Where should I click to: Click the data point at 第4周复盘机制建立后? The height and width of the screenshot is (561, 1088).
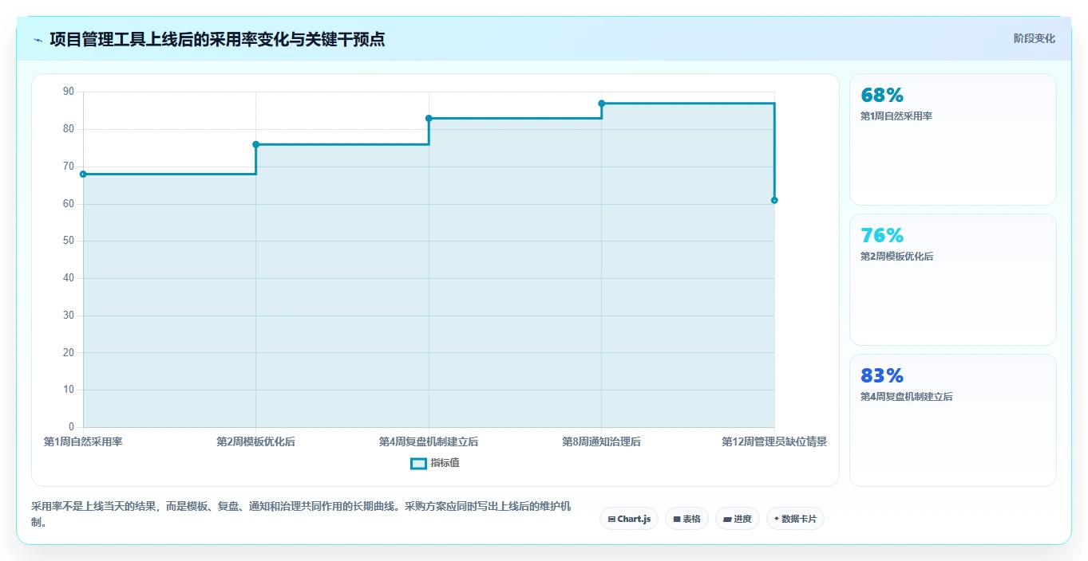(429, 118)
